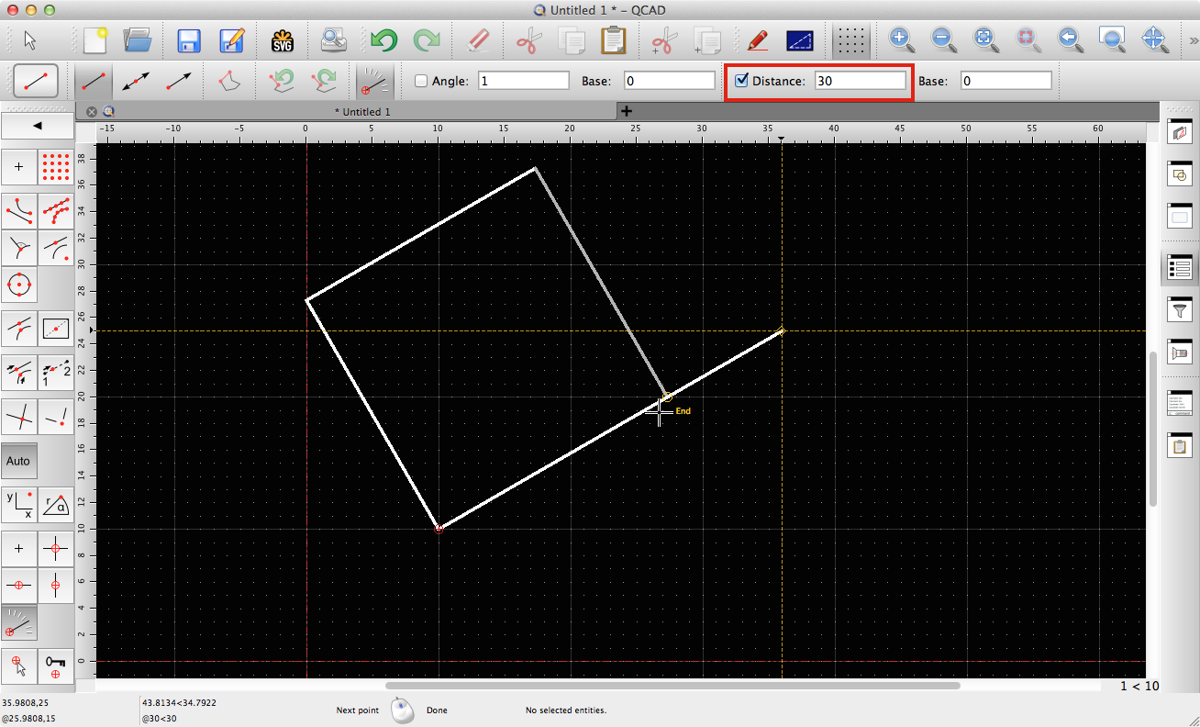Viewport: 1200px width, 727px height.
Task: Click the lock relative zero key icon
Action: coord(56,665)
